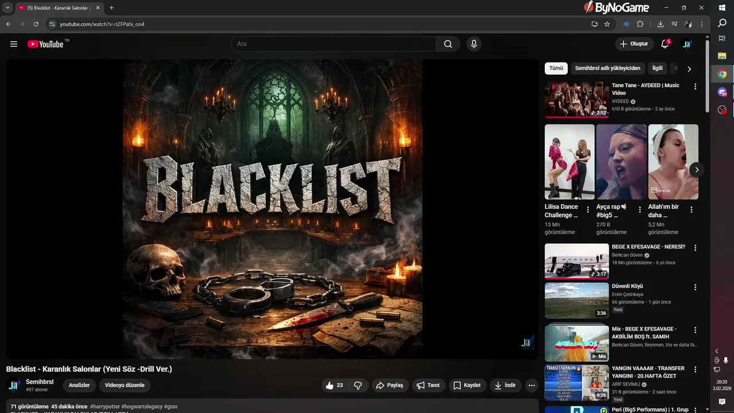Open options for Ayça rap short
The width and height of the screenshot is (734, 413).
[x=640, y=210]
